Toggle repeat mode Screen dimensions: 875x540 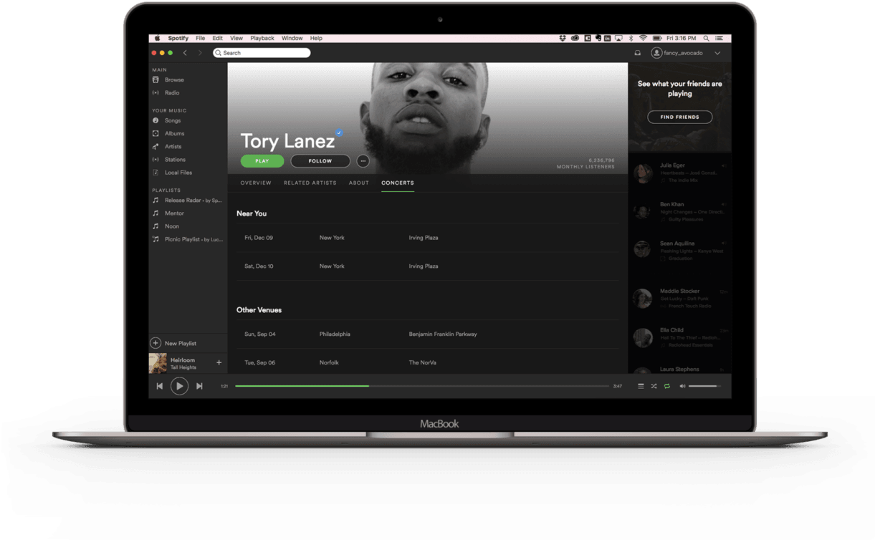pos(666,386)
